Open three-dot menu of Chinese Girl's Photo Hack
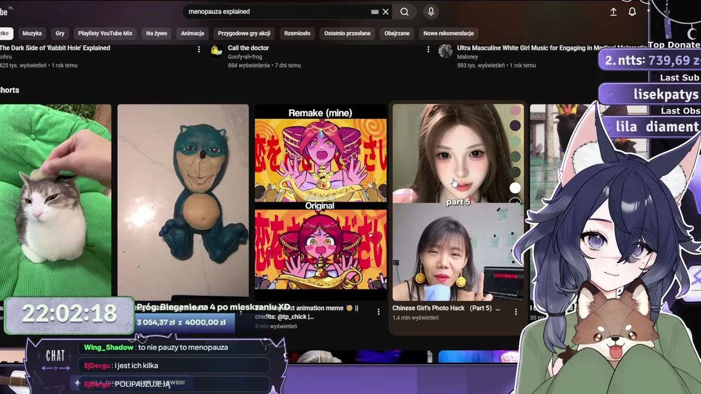 point(516,311)
